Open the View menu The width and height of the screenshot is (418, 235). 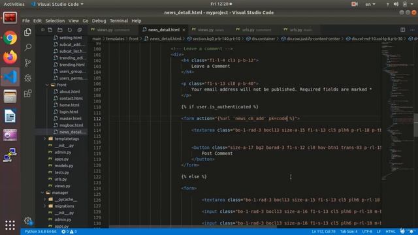tap(73, 21)
